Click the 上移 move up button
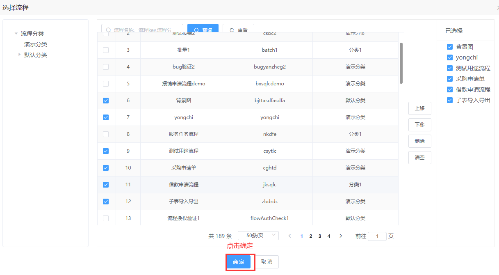 click(420, 108)
